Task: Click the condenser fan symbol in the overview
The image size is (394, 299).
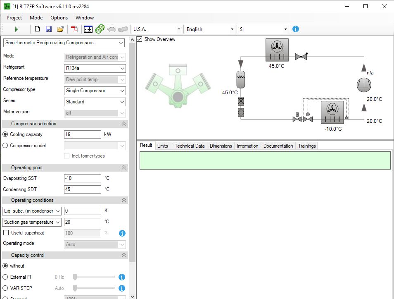Action: pyautogui.click(x=277, y=50)
